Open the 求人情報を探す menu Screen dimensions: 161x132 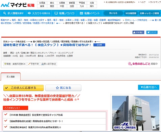14,13
